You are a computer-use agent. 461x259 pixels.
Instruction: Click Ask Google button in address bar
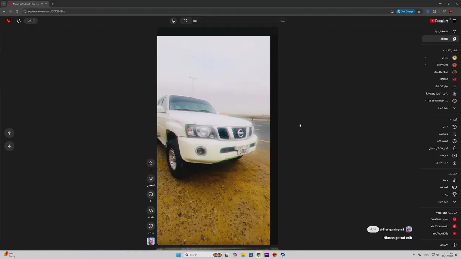coord(406,11)
